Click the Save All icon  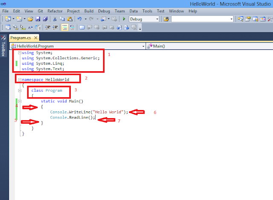tap(45, 19)
